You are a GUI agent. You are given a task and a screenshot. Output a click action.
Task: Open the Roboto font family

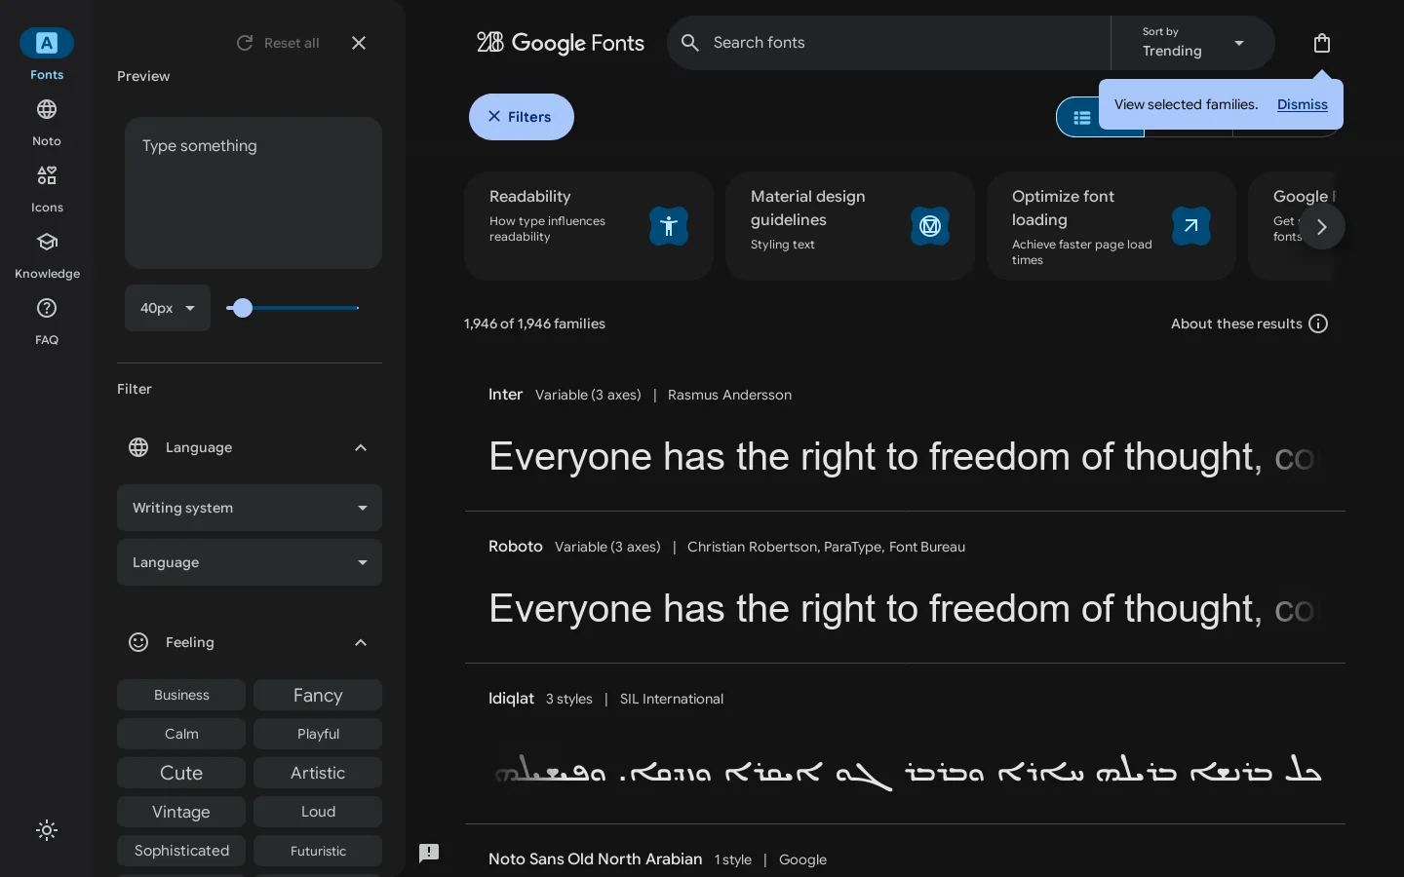pyautogui.click(x=516, y=547)
